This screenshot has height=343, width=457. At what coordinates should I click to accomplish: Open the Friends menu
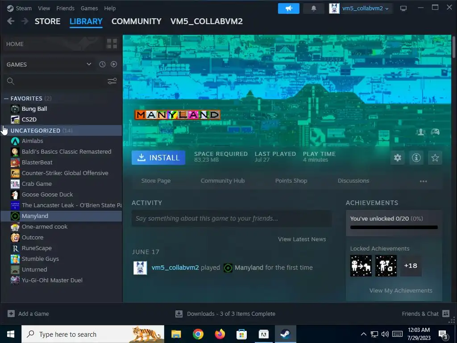[65, 8]
